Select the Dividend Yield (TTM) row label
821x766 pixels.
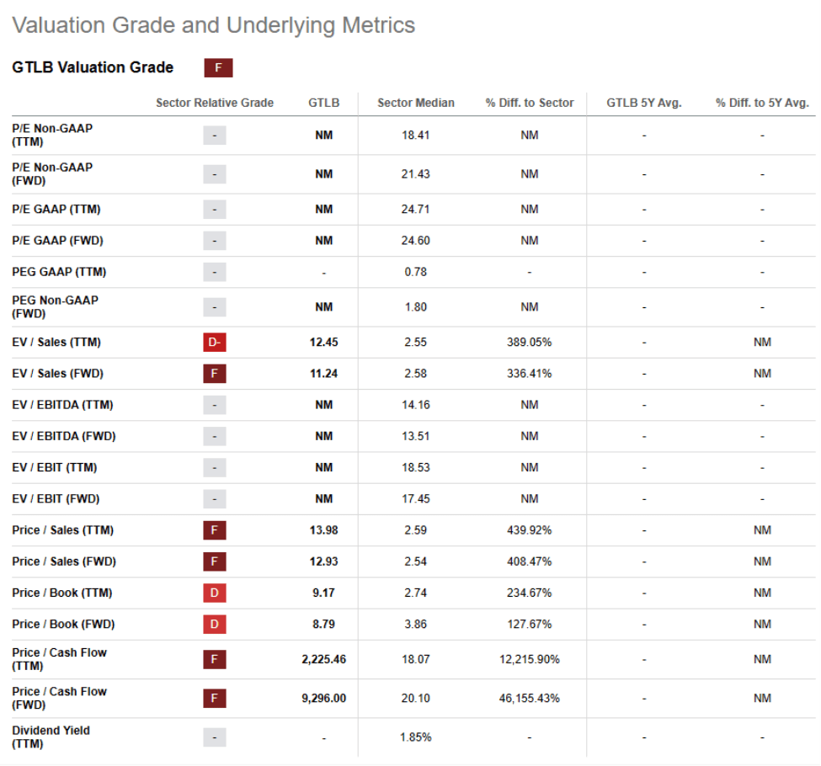point(51,737)
